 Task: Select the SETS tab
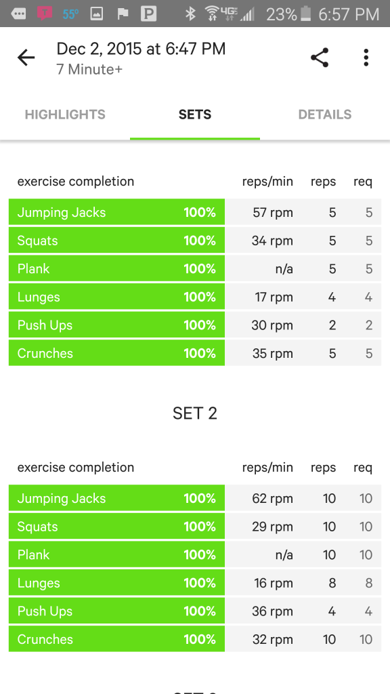pyautogui.click(x=195, y=115)
